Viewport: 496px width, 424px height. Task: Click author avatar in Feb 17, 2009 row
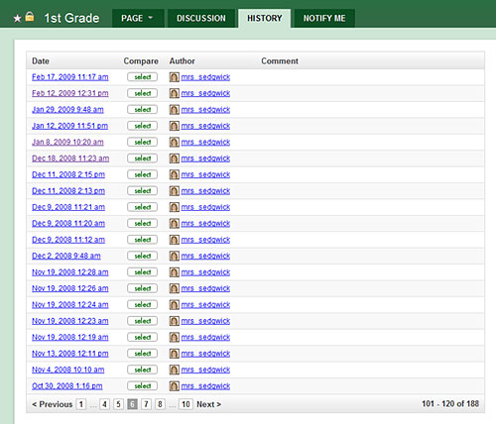tap(175, 77)
